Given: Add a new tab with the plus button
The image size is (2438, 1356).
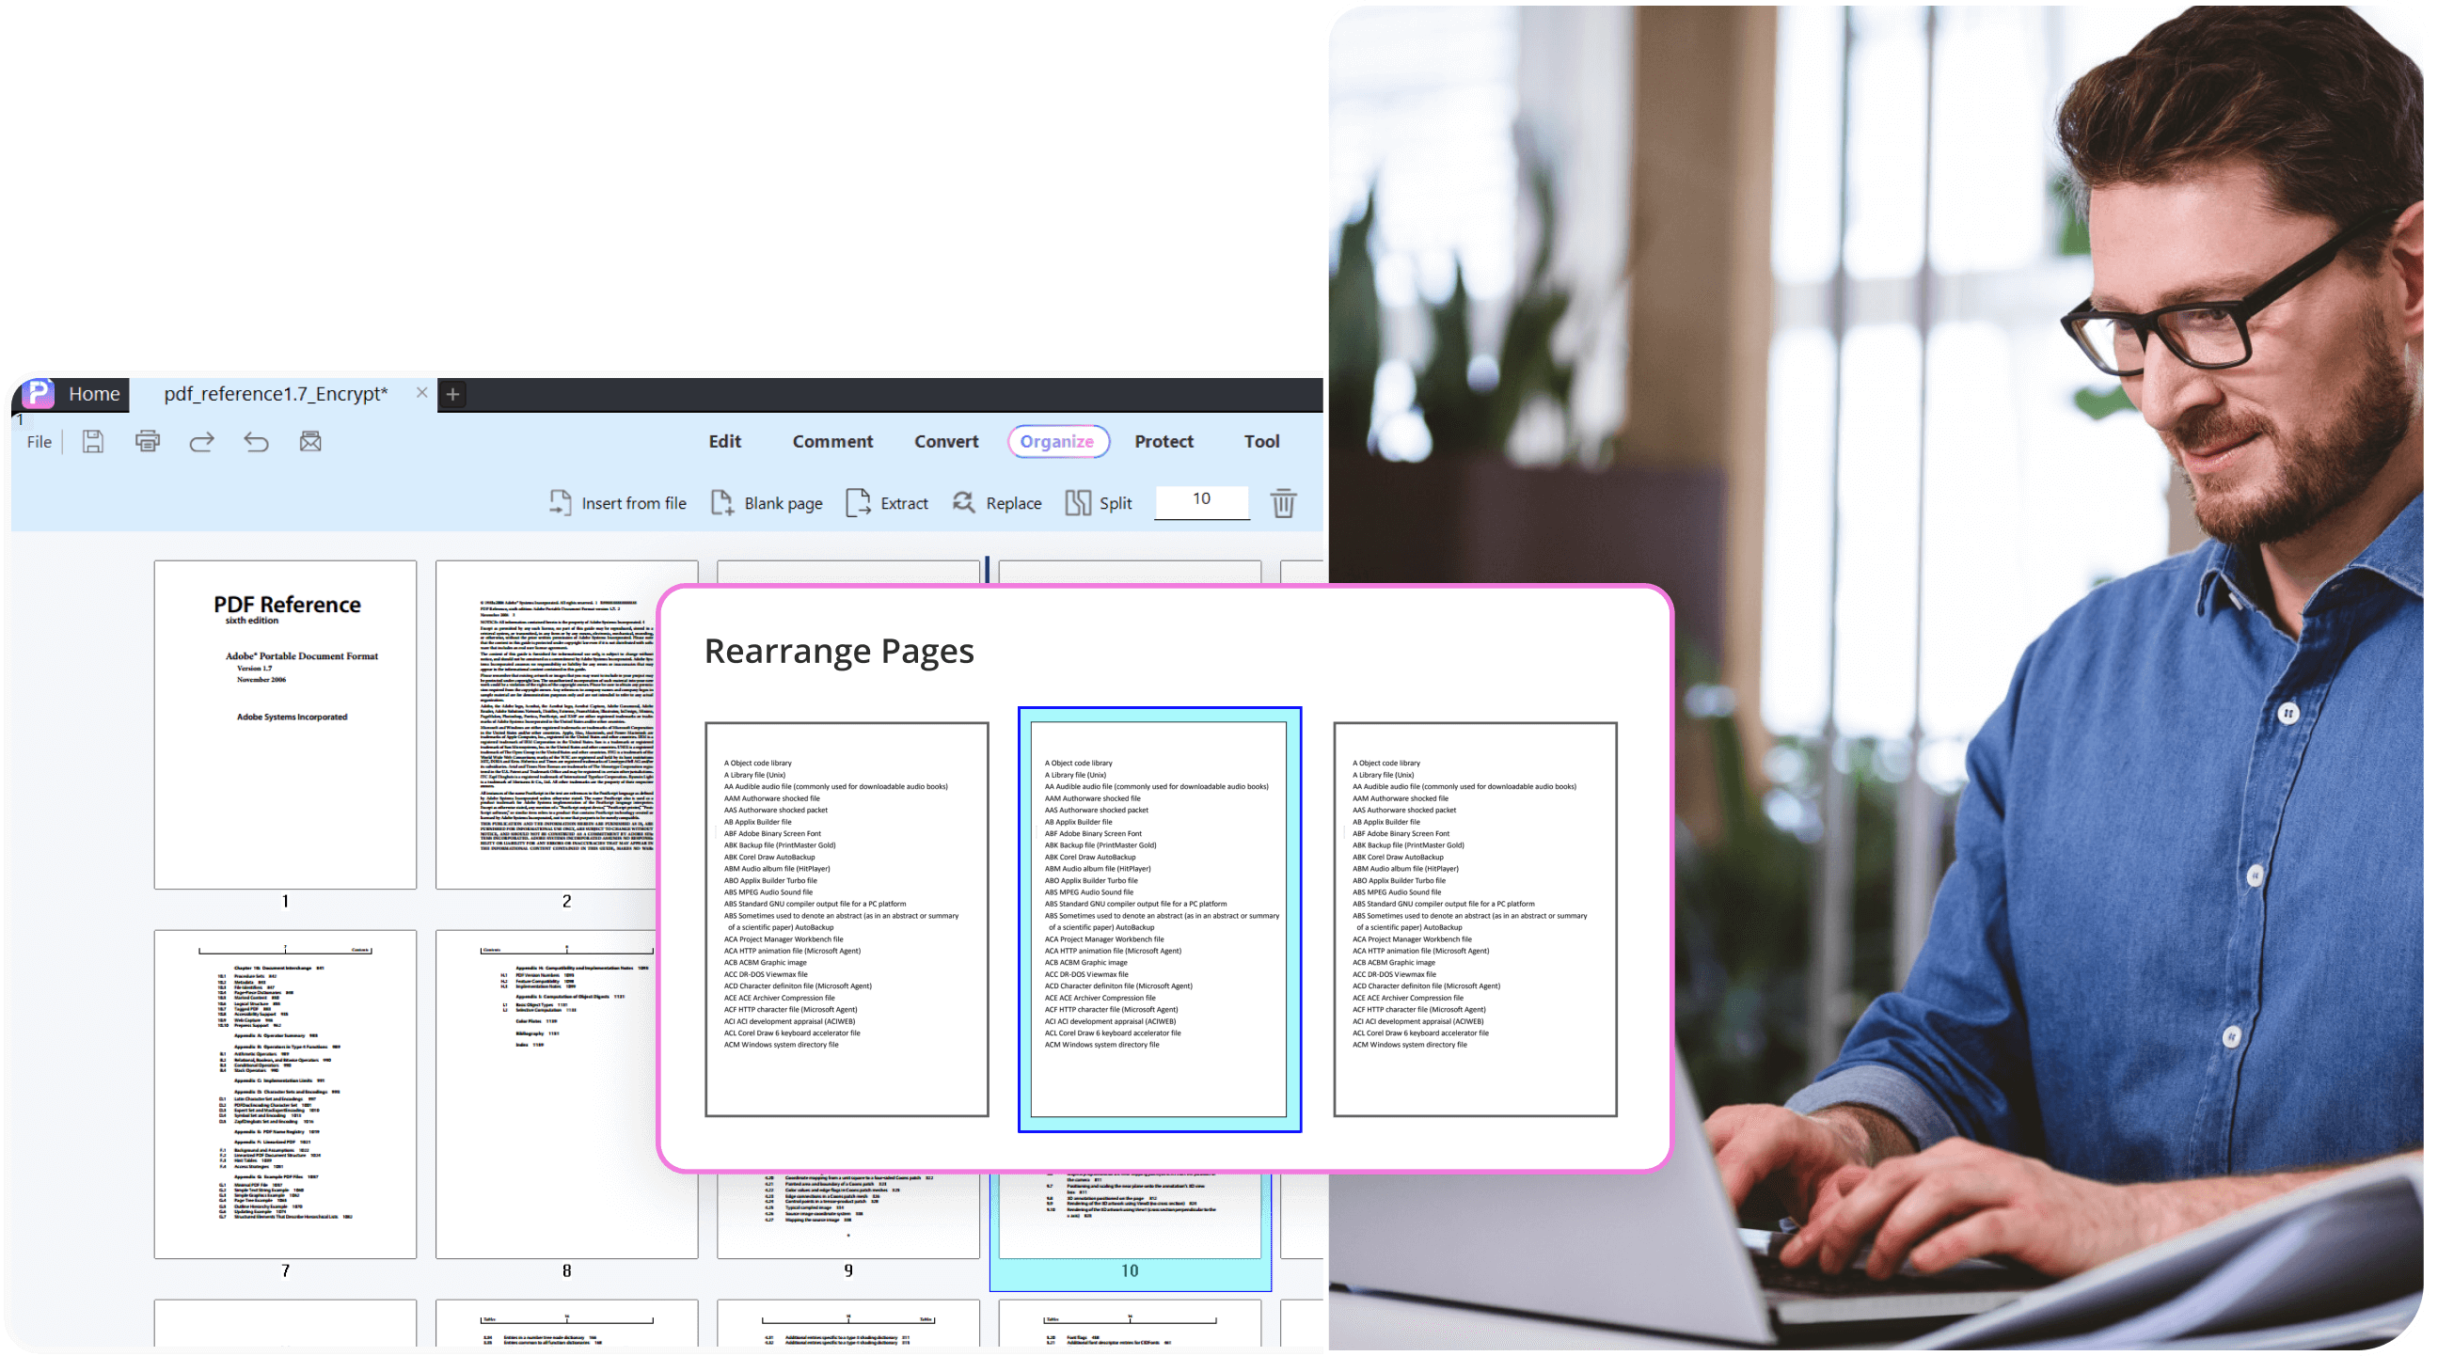Looking at the screenshot, I should point(453,395).
